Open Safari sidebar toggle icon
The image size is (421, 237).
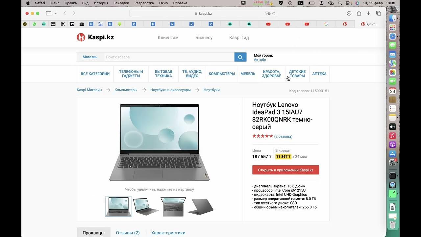point(49,13)
